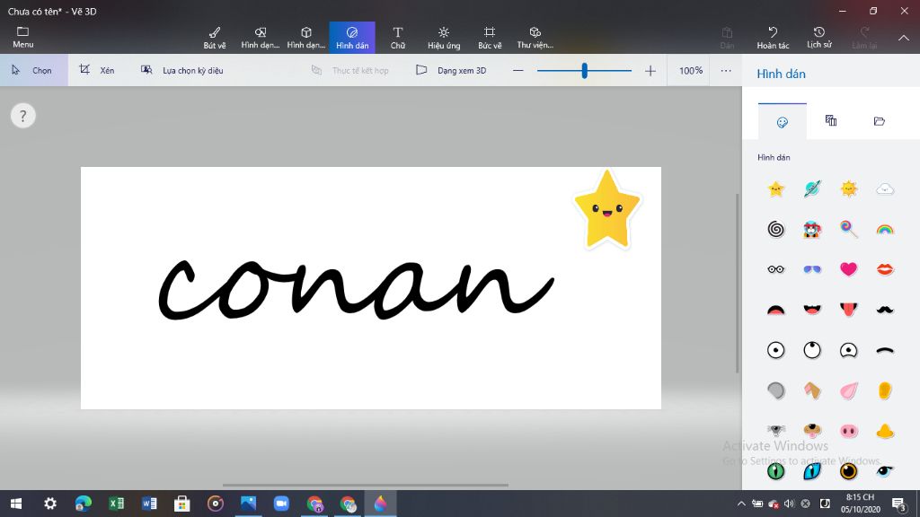
Task: Add the black mustache sticker
Action: click(885, 310)
